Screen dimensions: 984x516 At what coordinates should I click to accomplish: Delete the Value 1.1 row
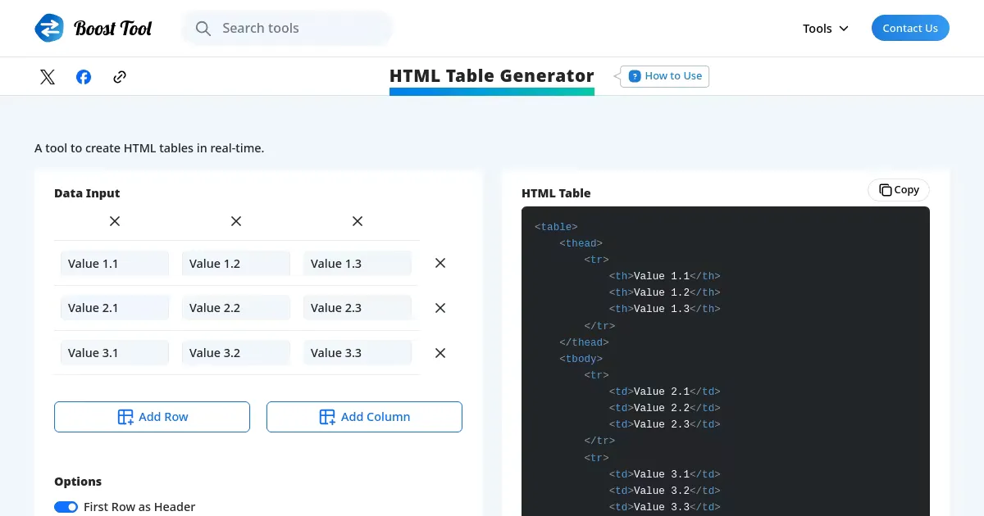(440, 264)
